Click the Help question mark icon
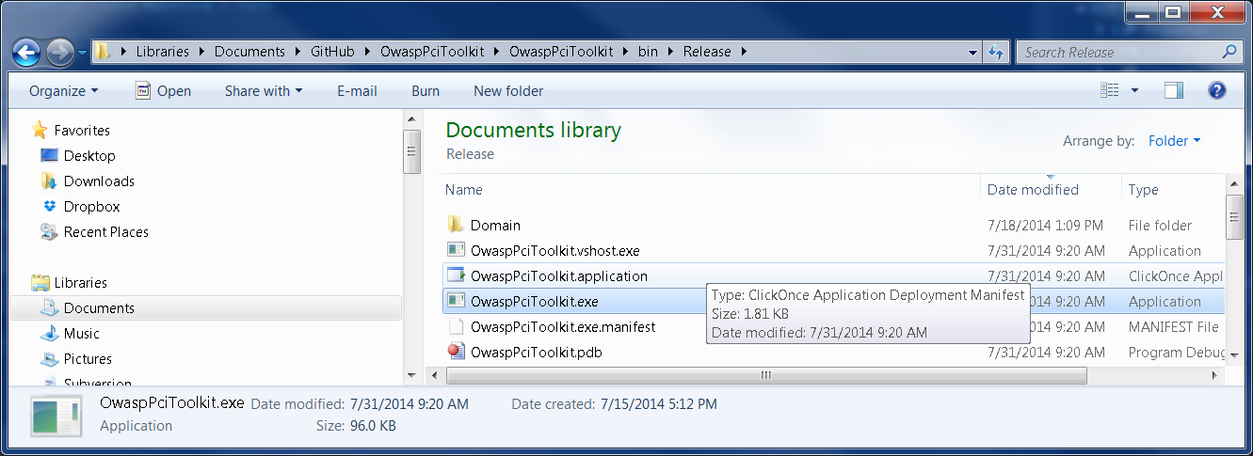Image resolution: width=1253 pixels, height=456 pixels. click(1216, 90)
